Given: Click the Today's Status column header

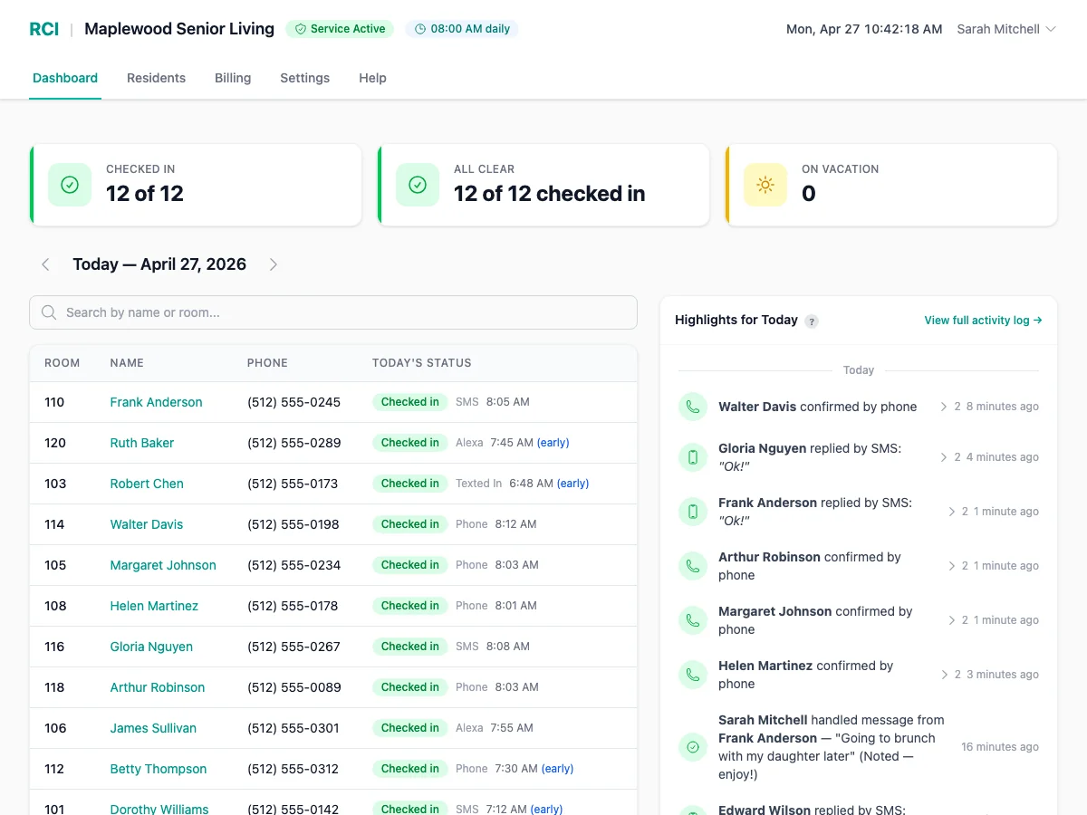Looking at the screenshot, I should click(x=422, y=363).
